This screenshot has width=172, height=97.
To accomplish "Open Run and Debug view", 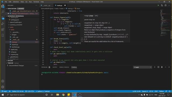I will tap(3, 24).
